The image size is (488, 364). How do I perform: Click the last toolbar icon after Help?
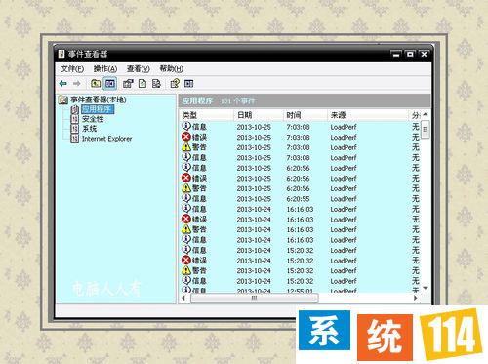pyautogui.click(x=188, y=84)
